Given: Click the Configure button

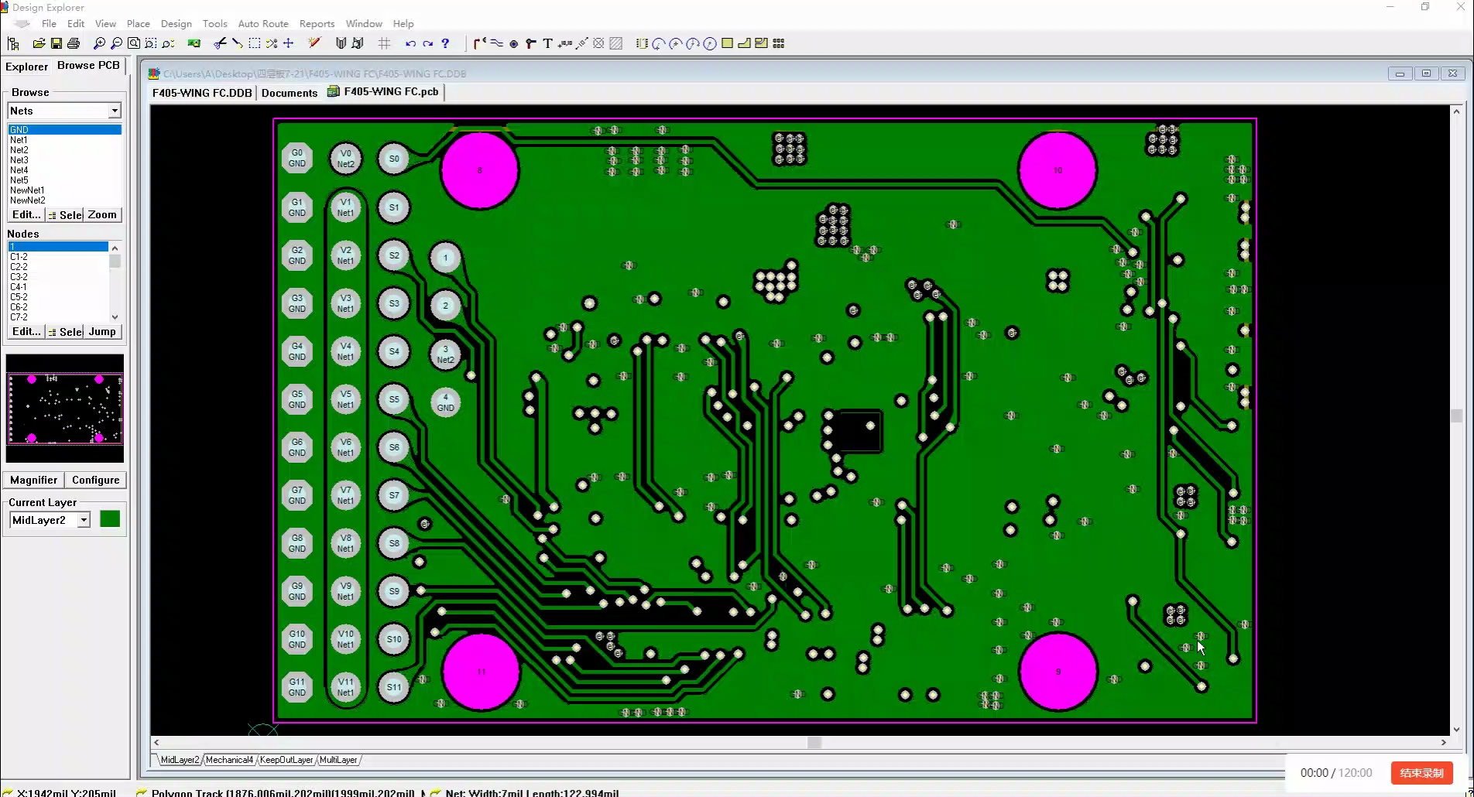Looking at the screenshot, I should 95,480.
